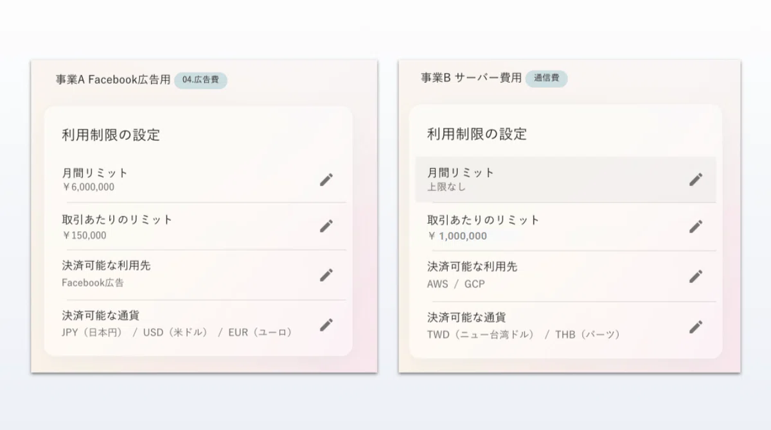Click 事業A Facebook広告用 card title
The width and height of the screenshot is (771, 430).
tap(113, 80)
